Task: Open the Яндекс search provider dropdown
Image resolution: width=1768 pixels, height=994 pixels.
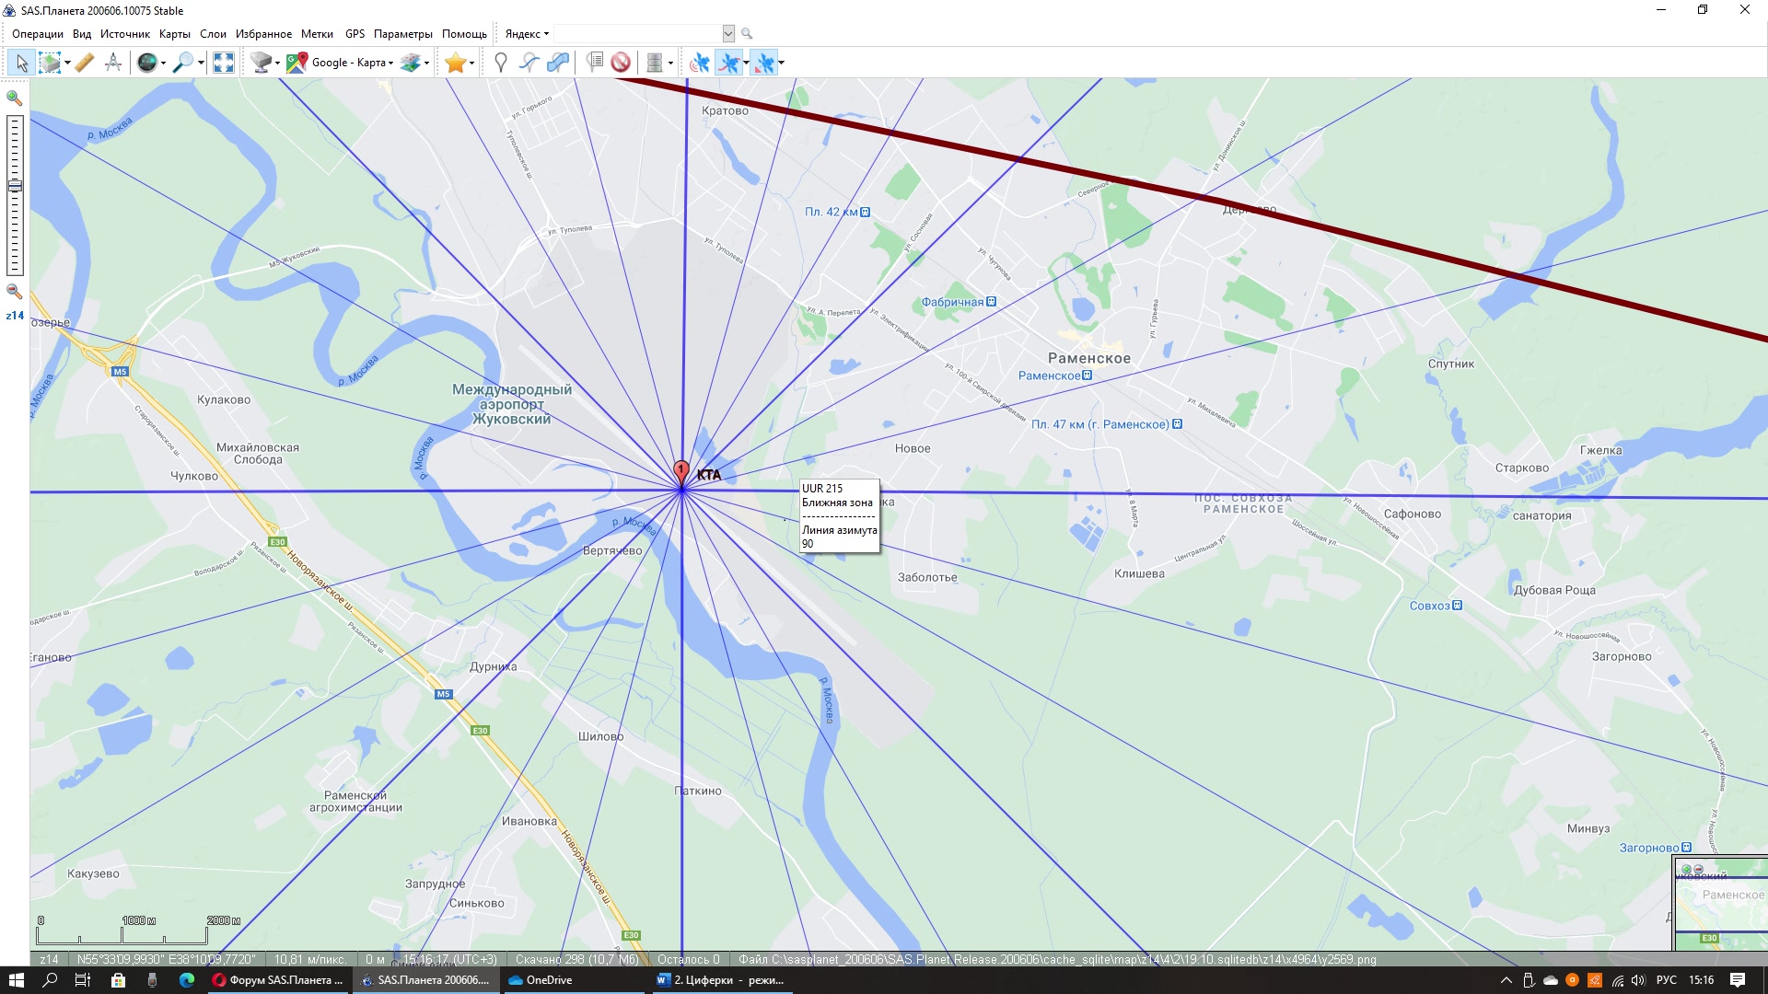Action: pyautogui.click(x=527, y=34)
